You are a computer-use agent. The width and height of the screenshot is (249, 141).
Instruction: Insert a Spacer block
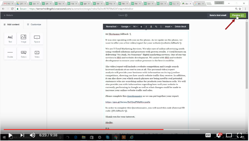[x=37, y=39]
